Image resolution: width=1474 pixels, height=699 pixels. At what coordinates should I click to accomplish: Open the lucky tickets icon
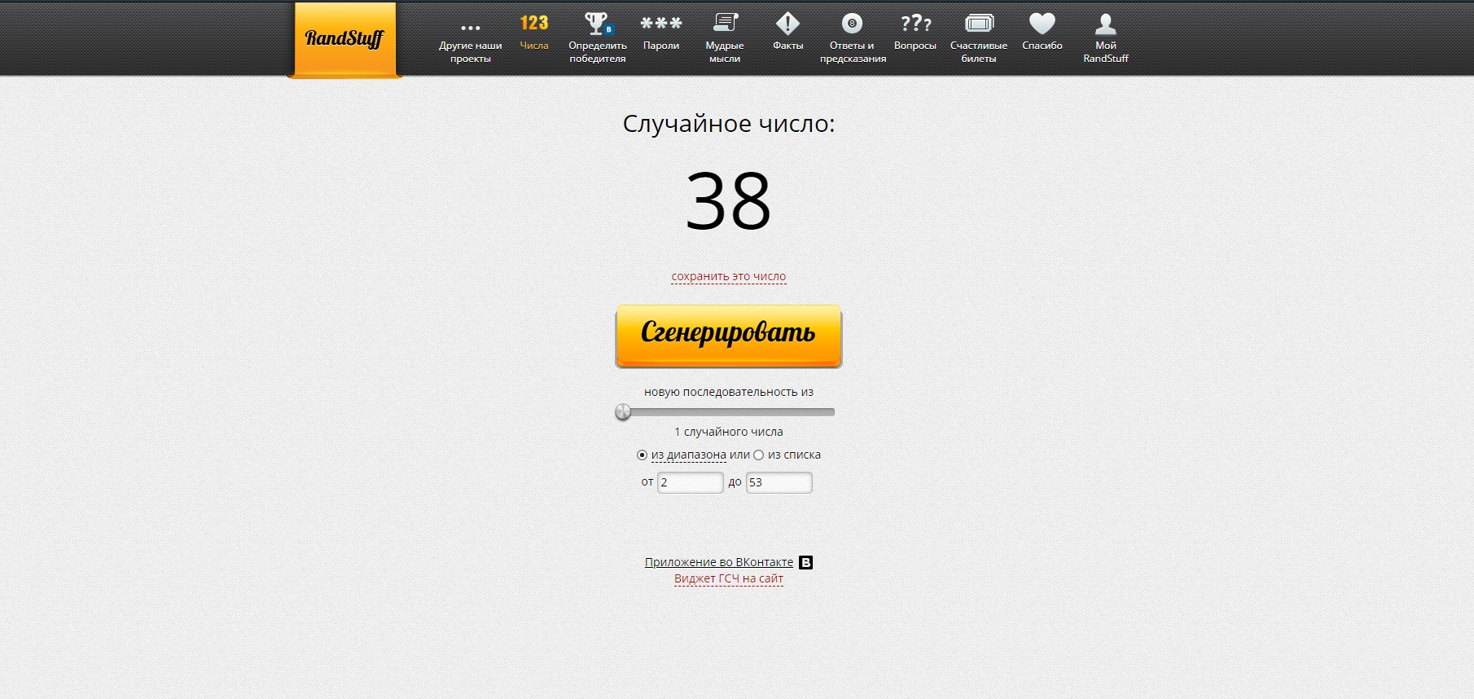[979, 23]
